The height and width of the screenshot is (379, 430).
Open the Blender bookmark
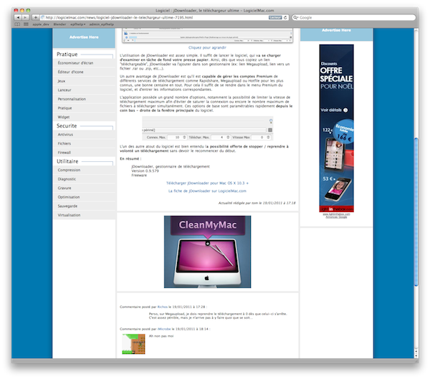[59, 24]
